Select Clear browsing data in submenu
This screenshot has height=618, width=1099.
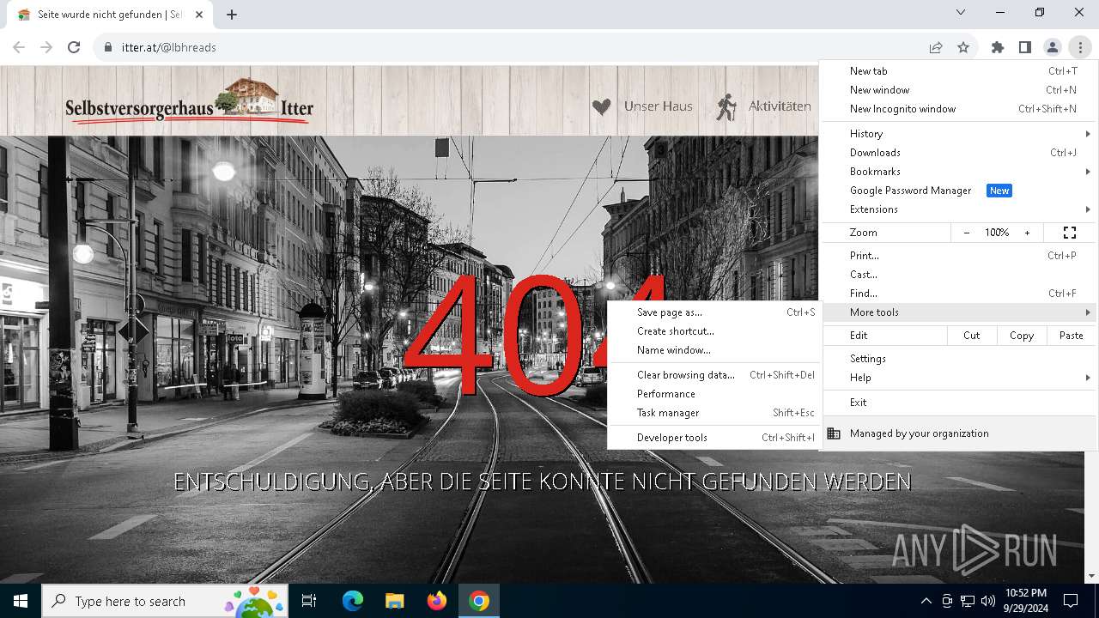pos(714,375)
